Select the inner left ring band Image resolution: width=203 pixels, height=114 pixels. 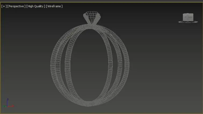point(68,65)
